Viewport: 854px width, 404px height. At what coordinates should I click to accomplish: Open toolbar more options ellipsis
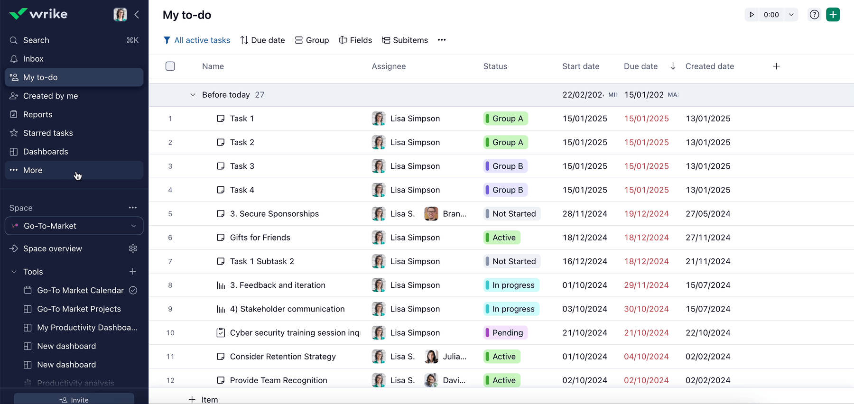442,40
